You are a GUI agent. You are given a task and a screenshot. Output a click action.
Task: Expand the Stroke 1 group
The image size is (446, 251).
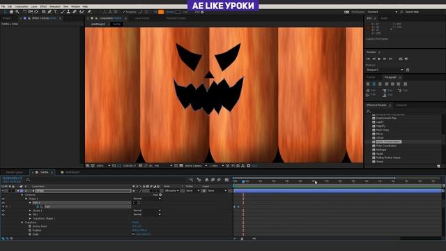pos(30,211)
